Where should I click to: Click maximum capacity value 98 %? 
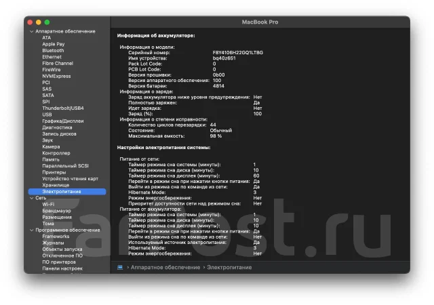coord(216,136)
